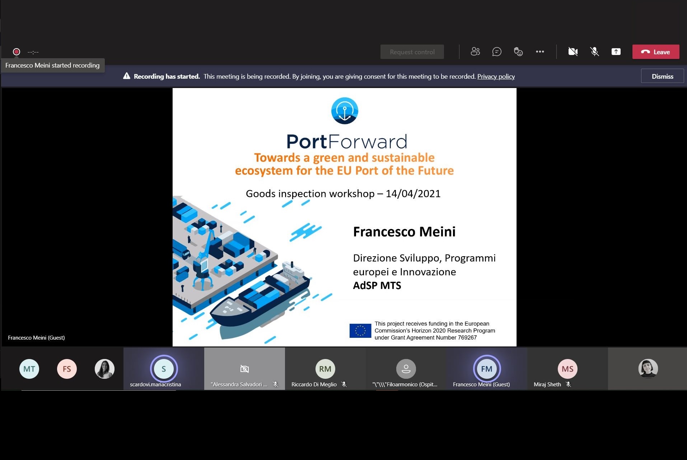
Task: Click the 'Riccardo Di Meglio' name label
Action: point(314,385)
